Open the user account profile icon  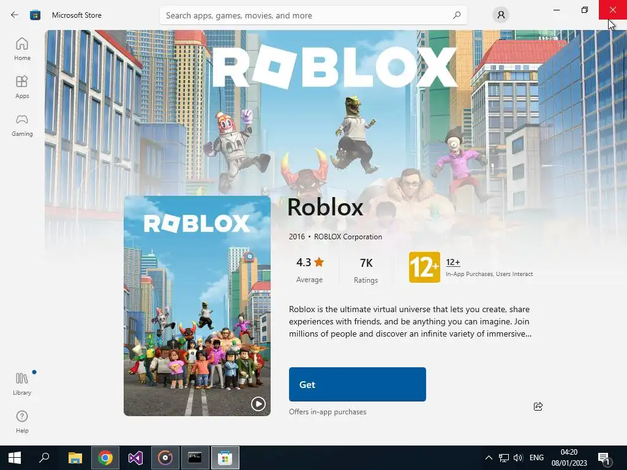tap(501, 15)
